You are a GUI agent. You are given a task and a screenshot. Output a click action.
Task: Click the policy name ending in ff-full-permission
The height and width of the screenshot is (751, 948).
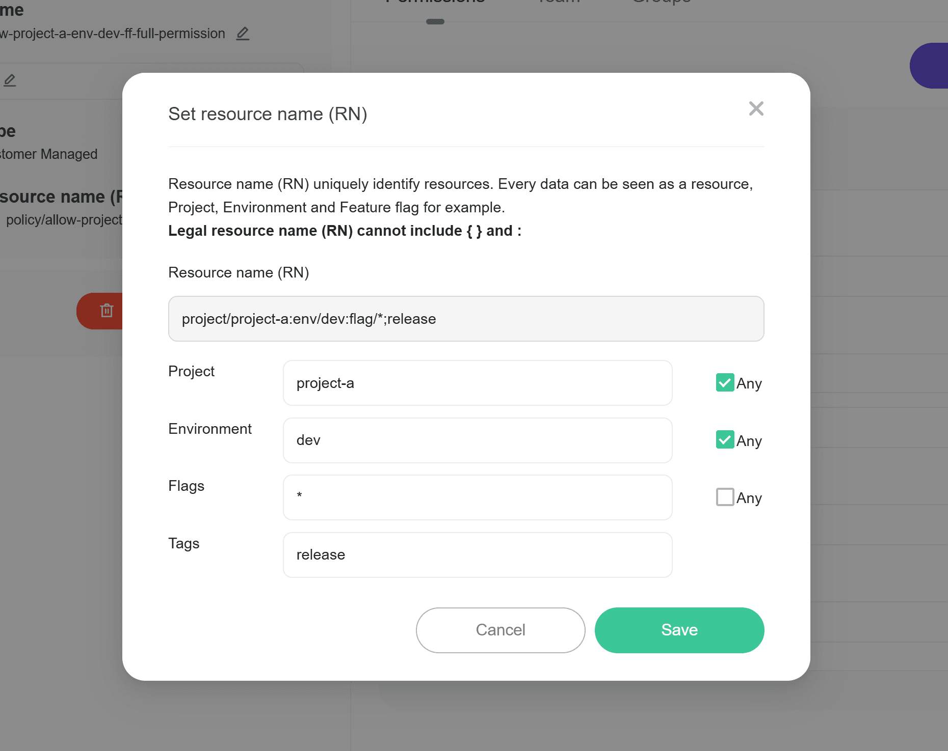click(x=112, y=34)
